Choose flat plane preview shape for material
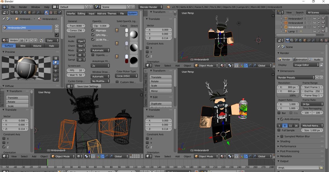Image resolution: width=329 pixels, height=172 pixels. coord(56,58)
